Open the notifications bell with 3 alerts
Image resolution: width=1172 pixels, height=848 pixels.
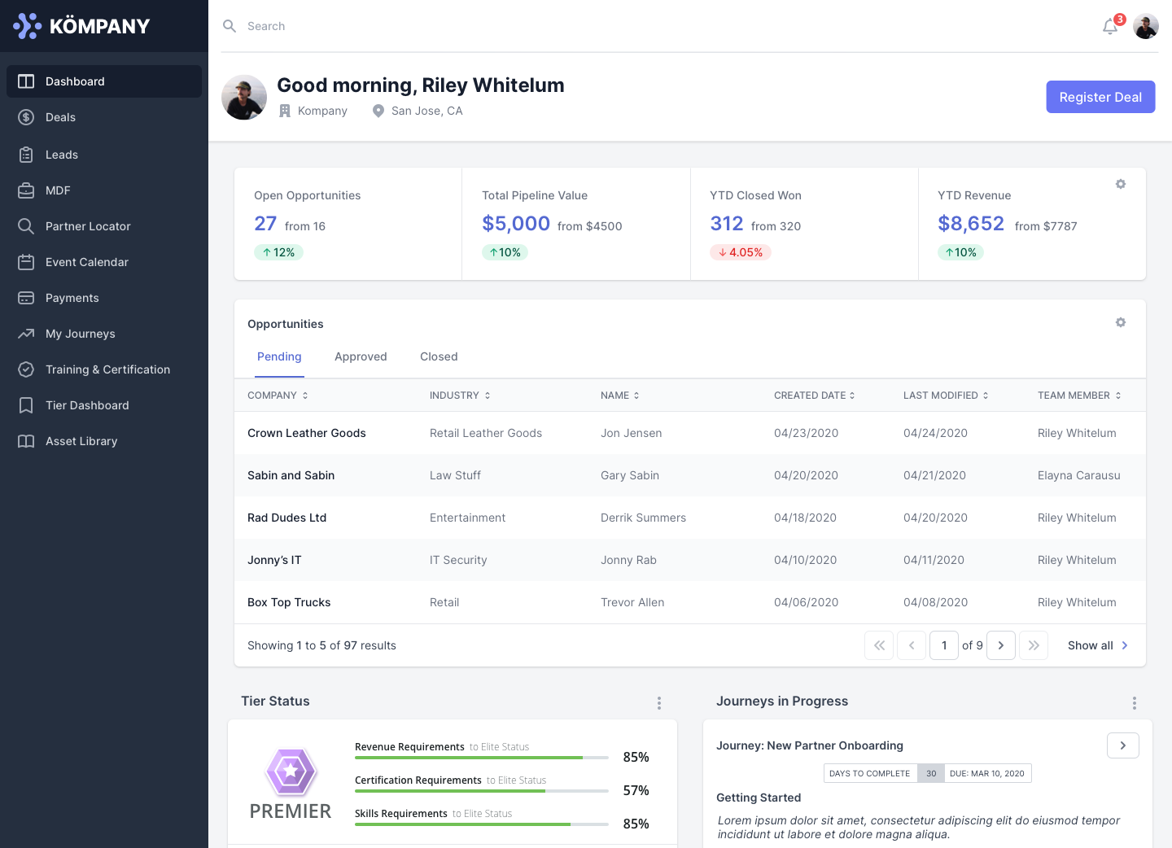(x=1109, y=26)
